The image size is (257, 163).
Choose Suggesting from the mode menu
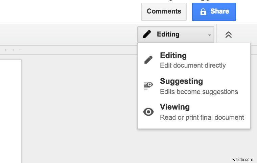click(181, 81)
